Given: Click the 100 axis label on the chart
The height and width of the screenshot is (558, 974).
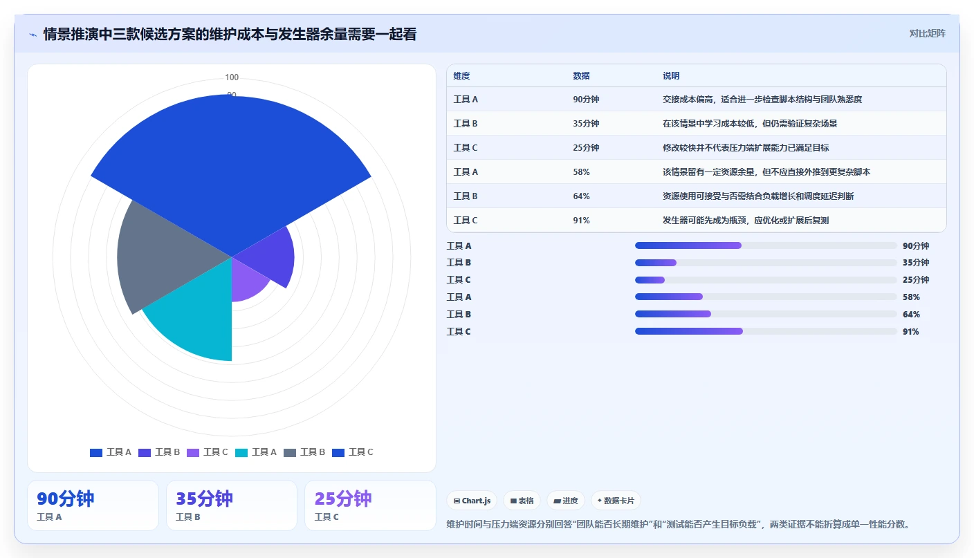Looking at the screenshot, I should [232, 77].
